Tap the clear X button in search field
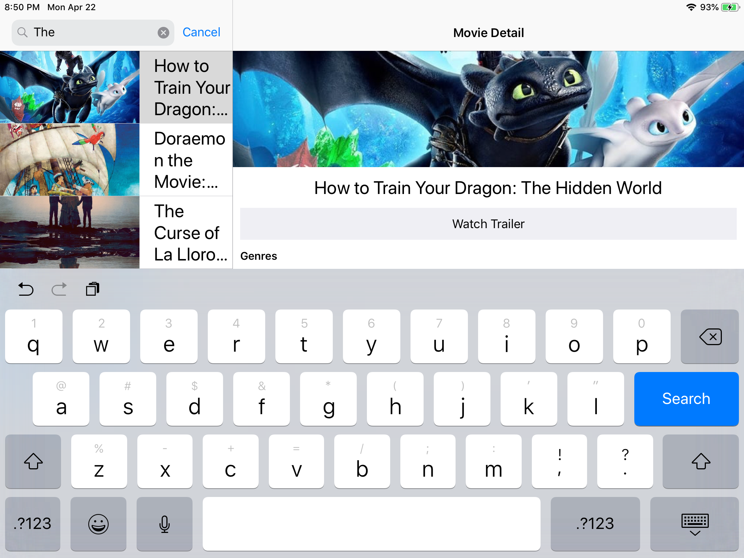 (x=163, y=32)
